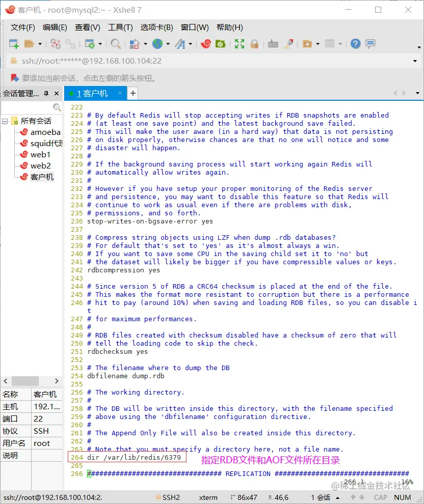Click the color scheme toolbar icon

tap(135, 44)
